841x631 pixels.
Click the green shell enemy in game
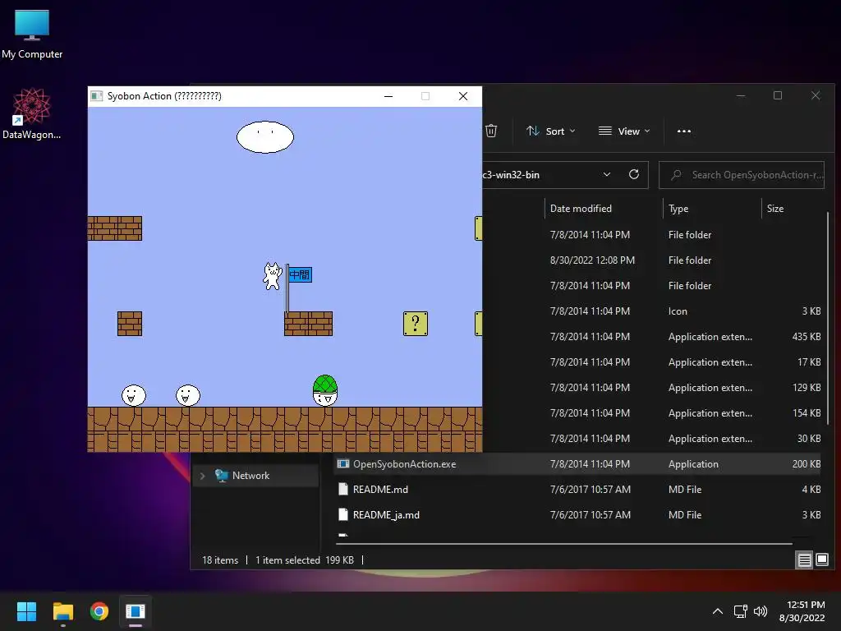pos(325,390)
